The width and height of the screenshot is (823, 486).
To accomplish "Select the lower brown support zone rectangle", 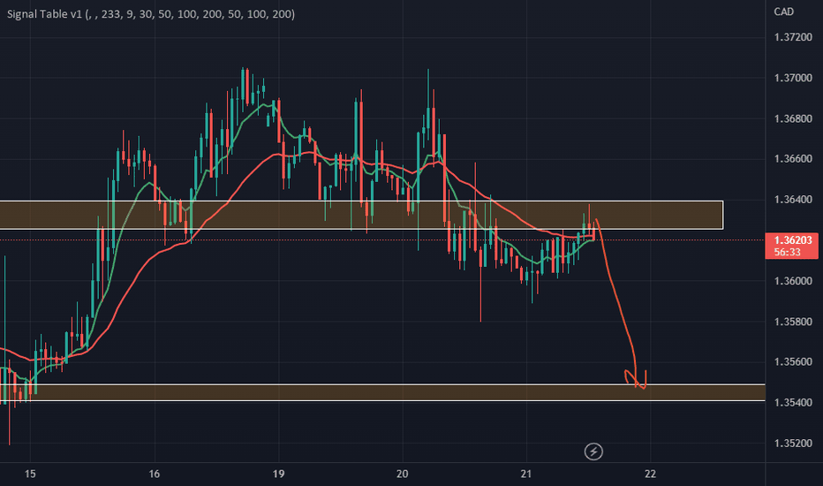I will (382, 392).
